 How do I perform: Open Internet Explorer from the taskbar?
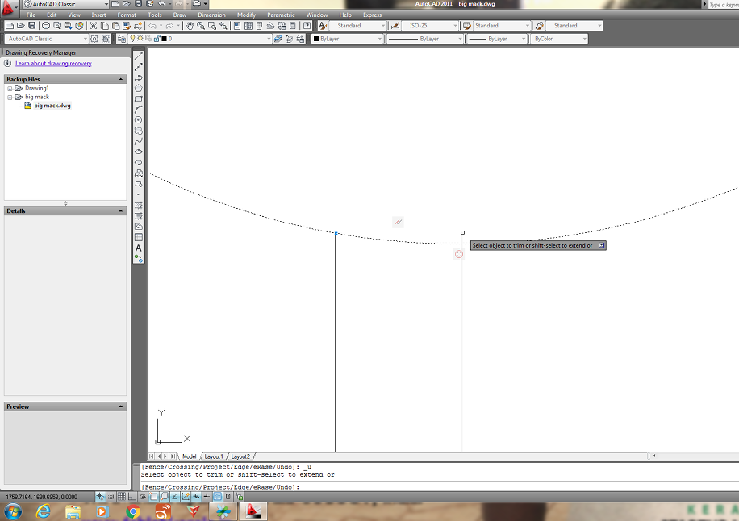pos(44,511)
